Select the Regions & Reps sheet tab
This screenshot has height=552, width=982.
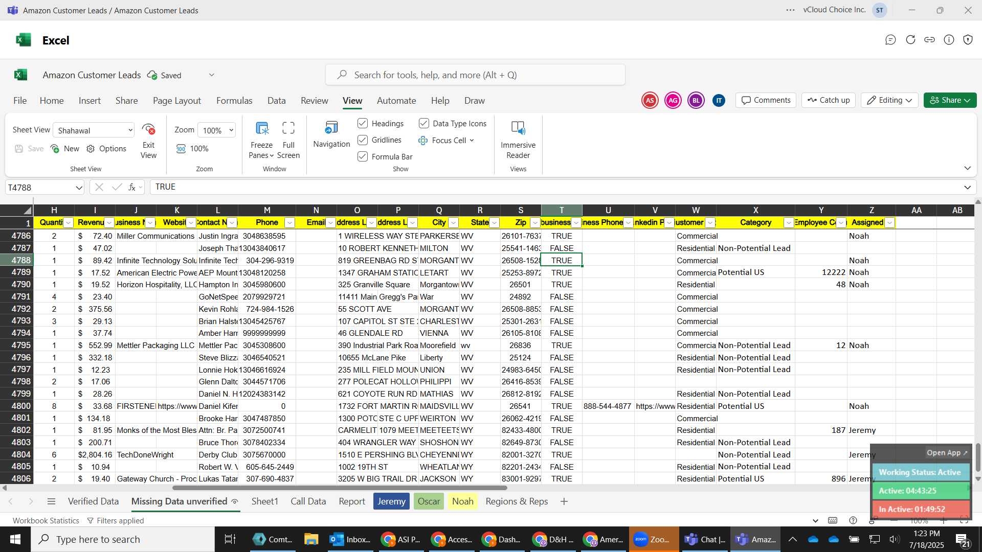[517, 501]
